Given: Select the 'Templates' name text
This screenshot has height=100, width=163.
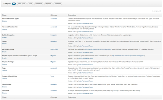Looking at the screenshot, I should 5,91.
